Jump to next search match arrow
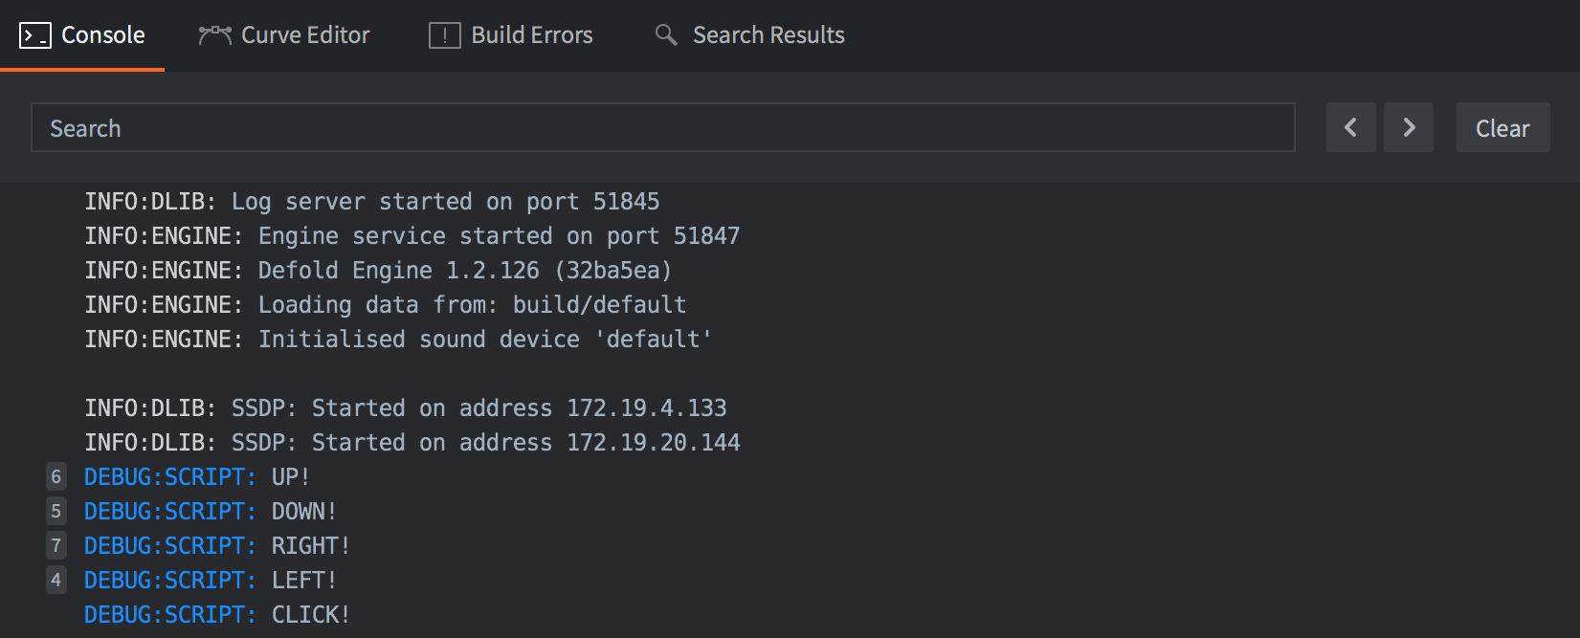The height and width of the screenshot is (638, 1580). click(x=1408, y=127)
